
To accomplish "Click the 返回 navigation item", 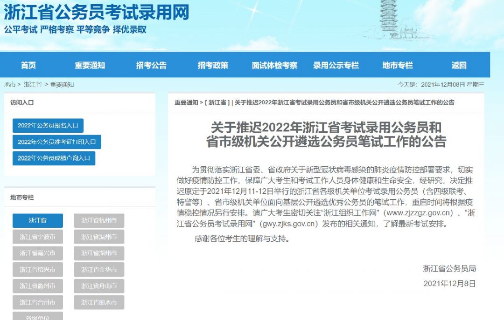I will 459,66.
